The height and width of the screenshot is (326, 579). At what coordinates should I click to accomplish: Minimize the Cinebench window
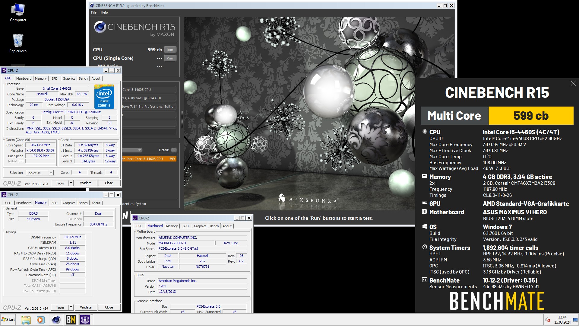pos(439,5)
